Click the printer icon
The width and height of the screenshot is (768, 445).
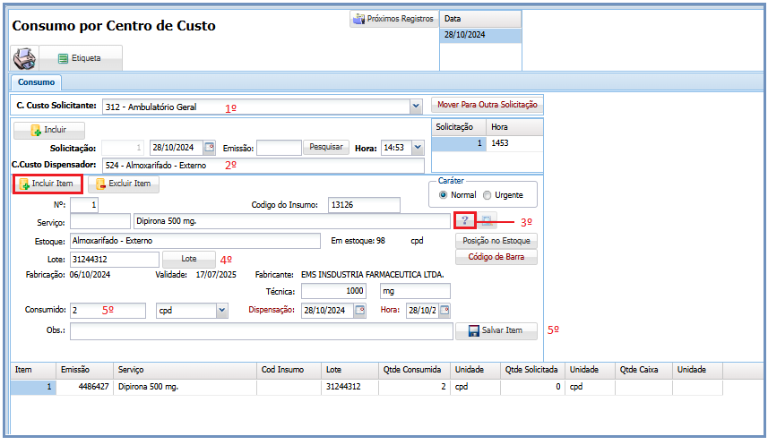coord(24,58)
